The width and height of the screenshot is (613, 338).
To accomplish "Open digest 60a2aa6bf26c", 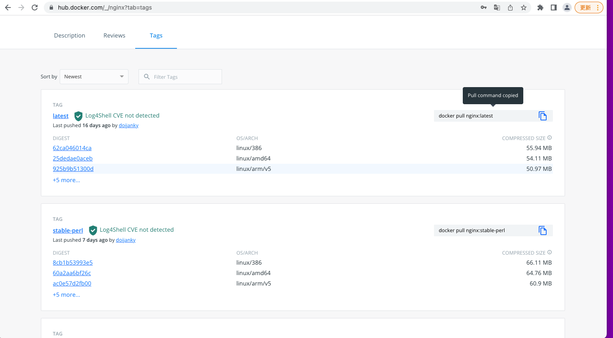I will point(72,273).
